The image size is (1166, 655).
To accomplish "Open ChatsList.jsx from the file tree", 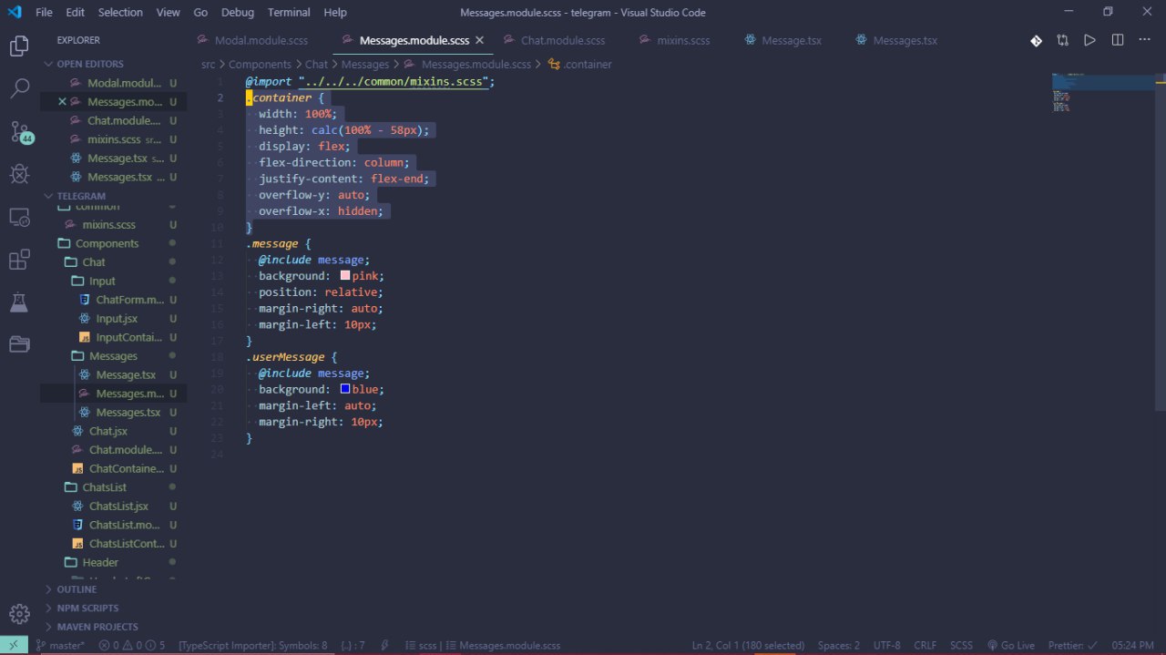I will click(118, 507).
